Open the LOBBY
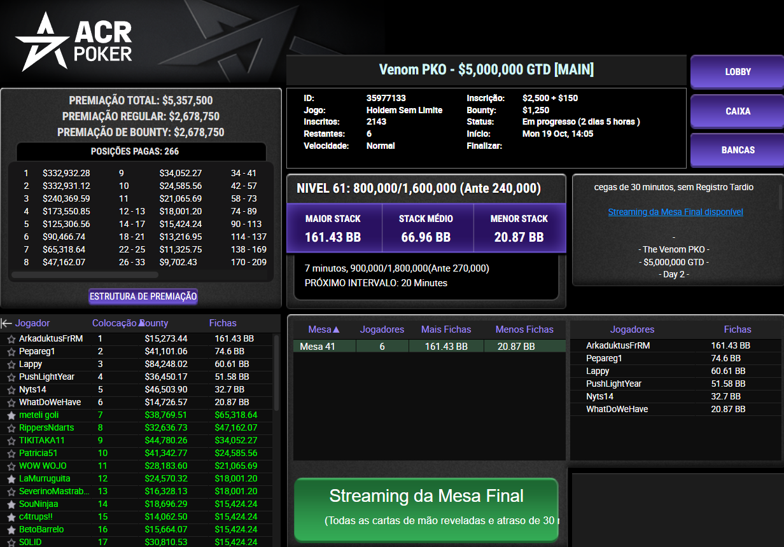 [738, 72]
